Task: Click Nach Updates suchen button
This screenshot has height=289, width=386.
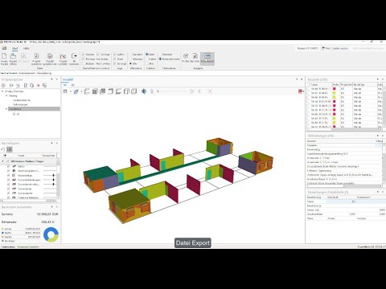Action: point(335,48)
